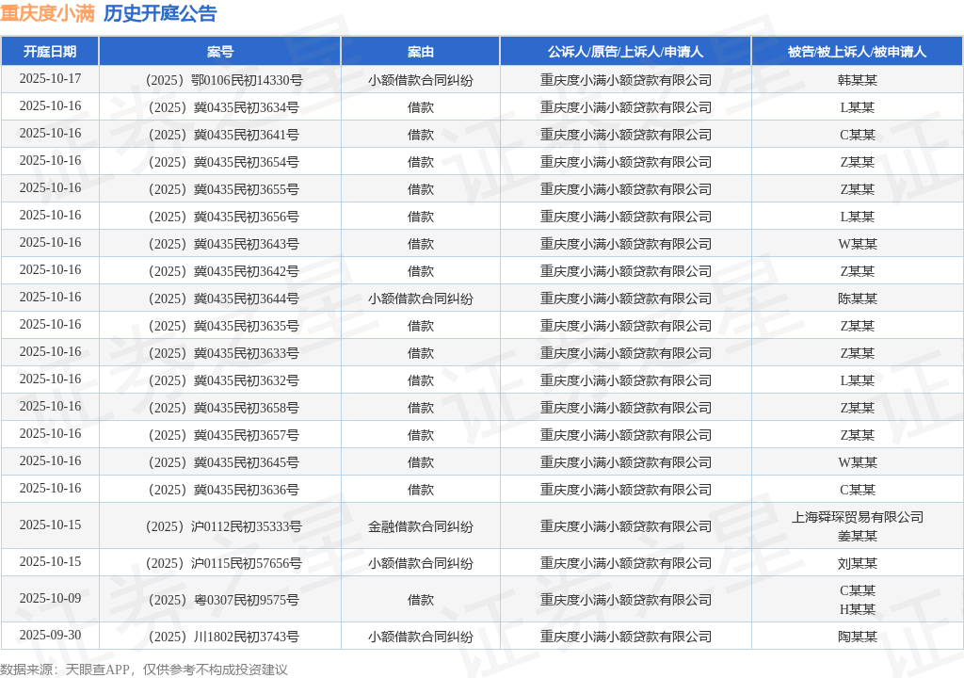
Task: Click the date 2025-10-09
Action: coord(50,599)
